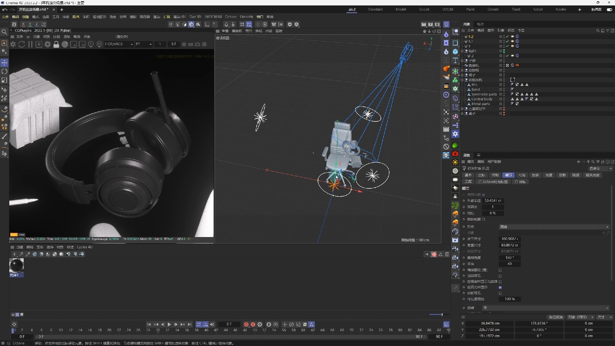Image resolution: width=615 pixels, height=346 pixels.
Task: Select the Rotate tool in left toolbar
Action: [x=4, y=71]
